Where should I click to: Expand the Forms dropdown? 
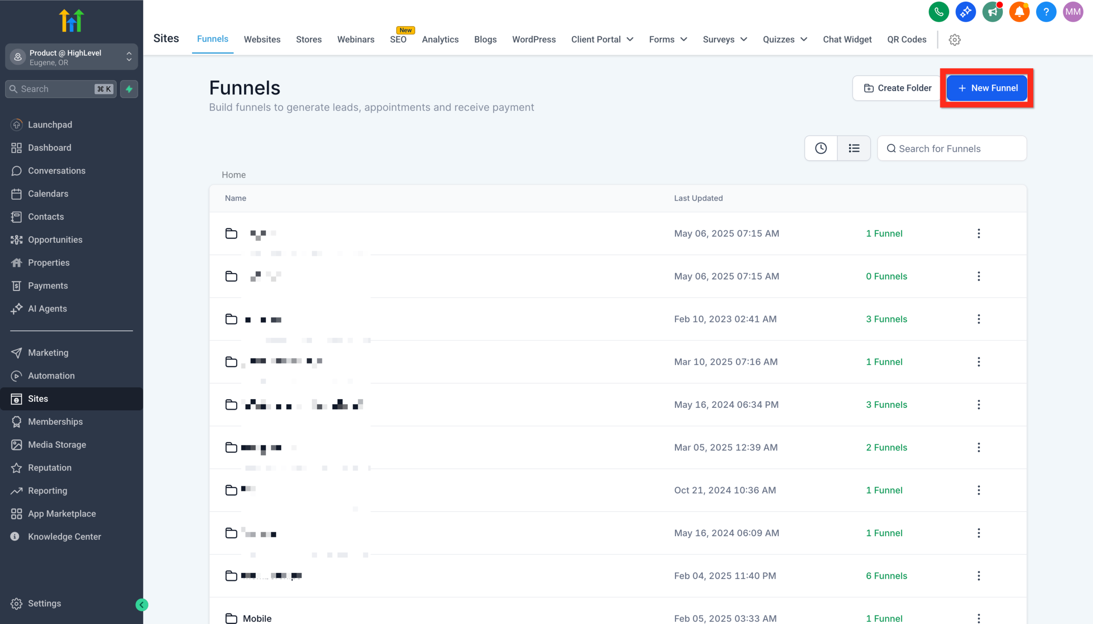pyautogui.click(x=667, y=39)
